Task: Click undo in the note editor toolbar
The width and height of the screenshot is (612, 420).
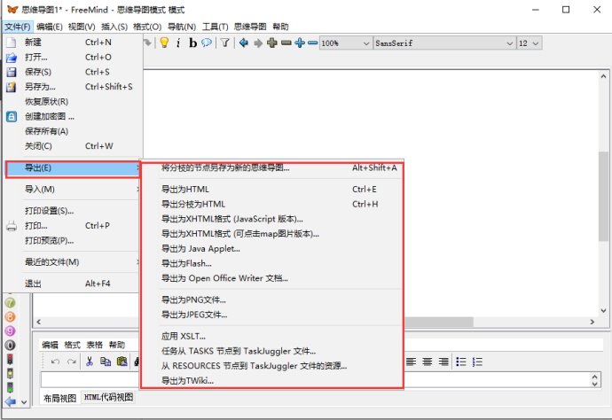Action: click(55, 362)
